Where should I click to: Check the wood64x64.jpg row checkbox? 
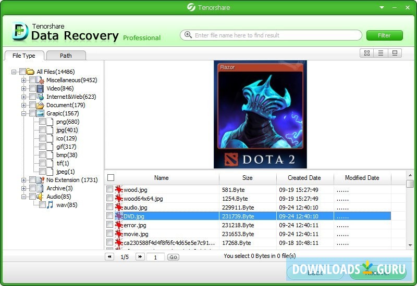tap(109, 198)
